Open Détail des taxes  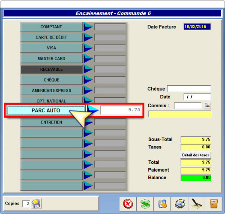click(195, 155)
